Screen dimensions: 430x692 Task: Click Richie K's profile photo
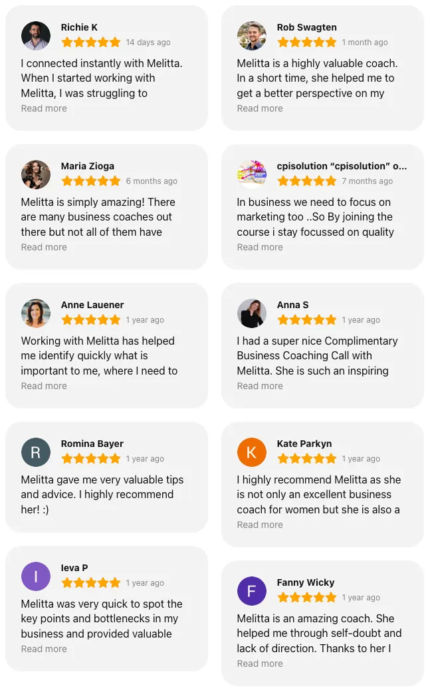[36, 36]
